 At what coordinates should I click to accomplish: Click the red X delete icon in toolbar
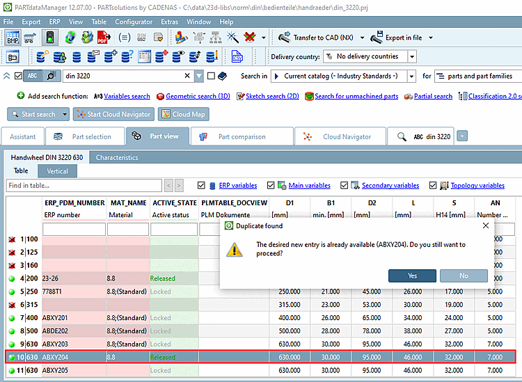(x=250, y=38)
